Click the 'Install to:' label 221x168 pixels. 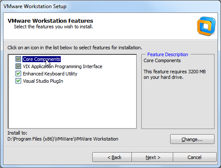tap(17, 133)
